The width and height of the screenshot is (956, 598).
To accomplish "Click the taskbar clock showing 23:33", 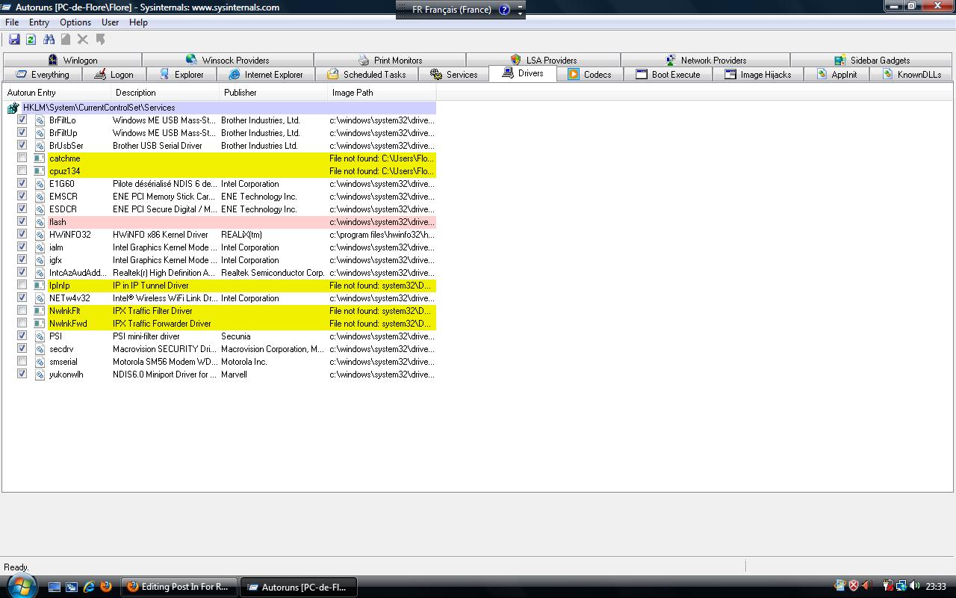I will [x=936, y=587].
